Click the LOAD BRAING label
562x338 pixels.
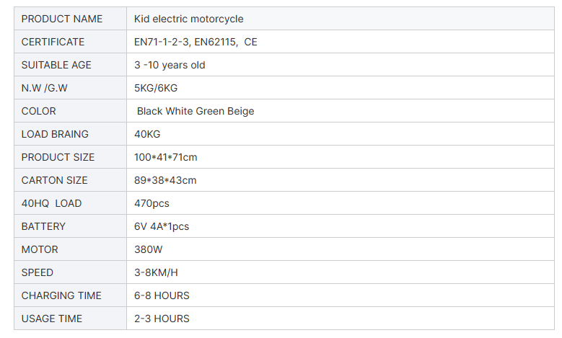coord(55,134)
